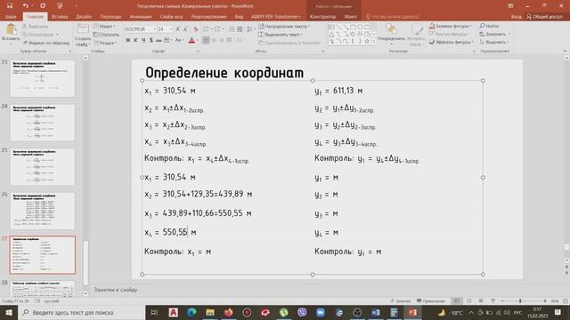Toggle italic (К) formatting

click(135, 40)
